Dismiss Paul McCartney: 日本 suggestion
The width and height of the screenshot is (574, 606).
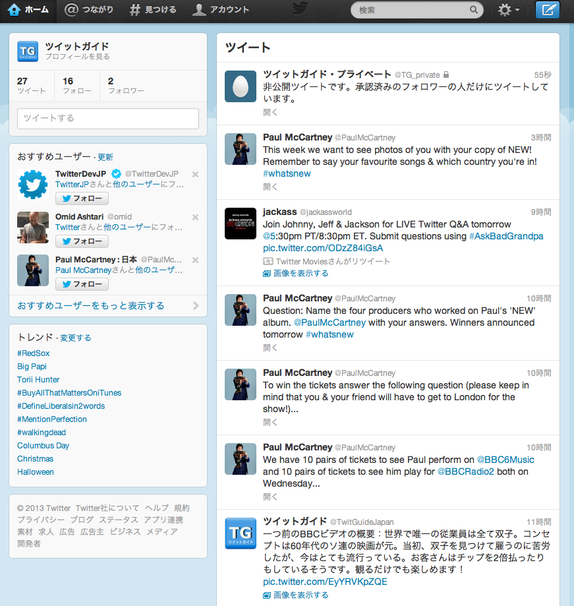click(196, 260)
